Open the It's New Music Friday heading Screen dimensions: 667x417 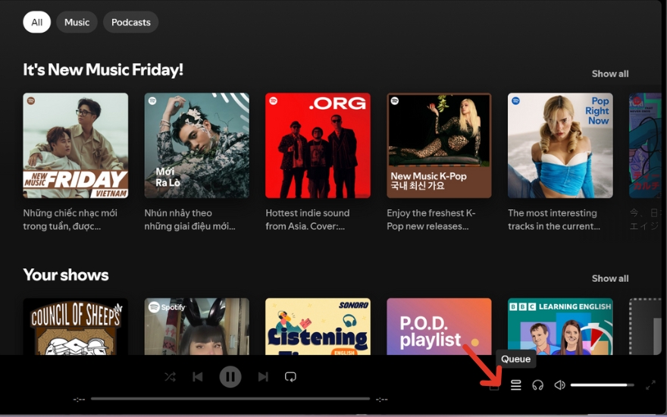103,69
